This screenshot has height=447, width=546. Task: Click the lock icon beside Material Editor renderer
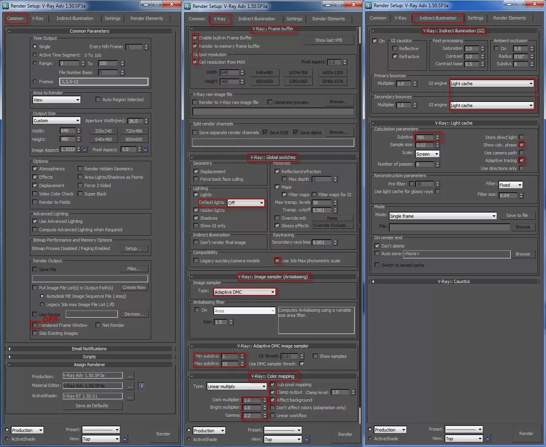pos(141,386)
